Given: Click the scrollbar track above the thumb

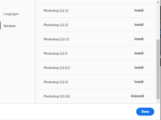Looking at the screenshot, I should [158, 20].
